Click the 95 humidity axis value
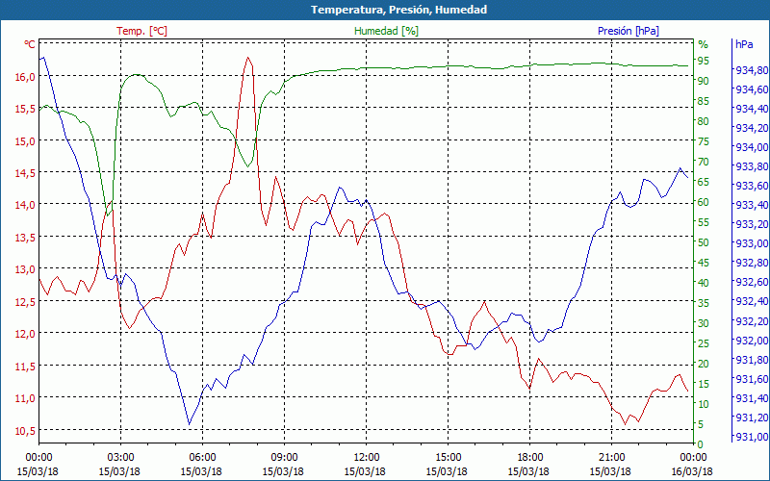Image resolution: width=770 pixels, height=481 pixels. [x=704, y=61]
